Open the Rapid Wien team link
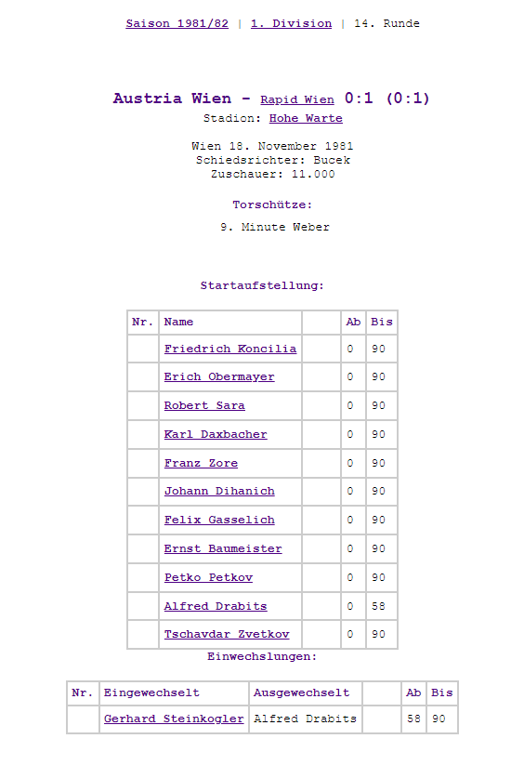 (297, 99)
